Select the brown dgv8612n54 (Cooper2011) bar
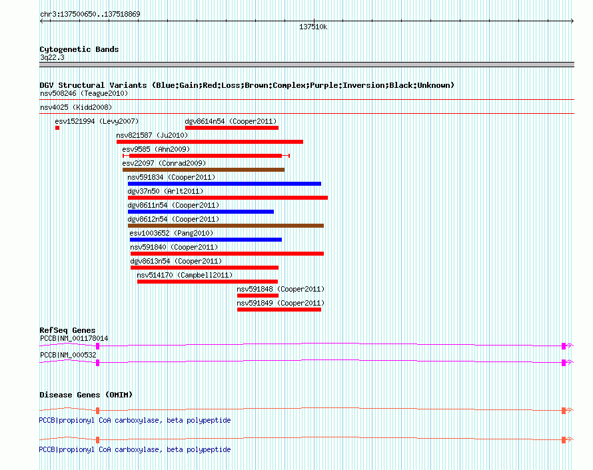Screen dimensions: 593x470 coord(226,226)
